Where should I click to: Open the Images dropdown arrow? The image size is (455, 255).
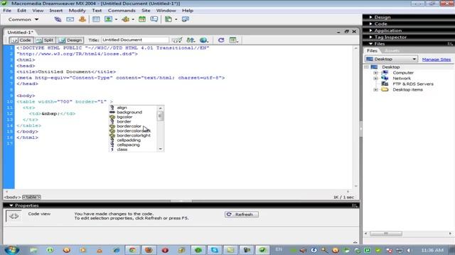pyautogui.click(x=116, y=20)
